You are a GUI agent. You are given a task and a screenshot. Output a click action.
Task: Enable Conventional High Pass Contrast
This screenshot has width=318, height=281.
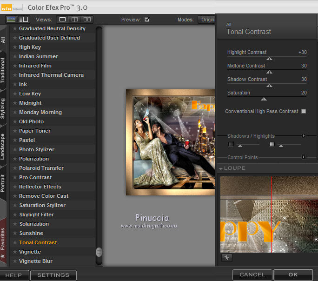pyautogui.click(x=304, y=111)
